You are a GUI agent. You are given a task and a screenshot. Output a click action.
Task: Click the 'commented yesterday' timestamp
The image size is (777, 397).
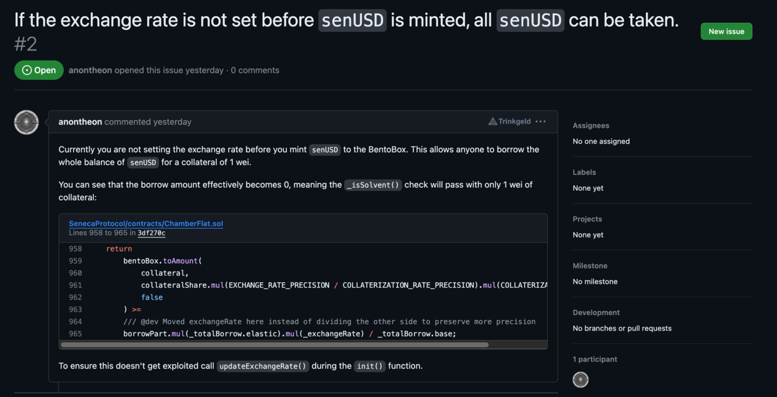148,122
